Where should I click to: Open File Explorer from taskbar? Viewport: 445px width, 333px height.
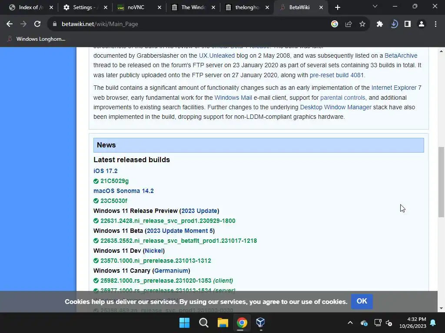[x=223, y=322]
